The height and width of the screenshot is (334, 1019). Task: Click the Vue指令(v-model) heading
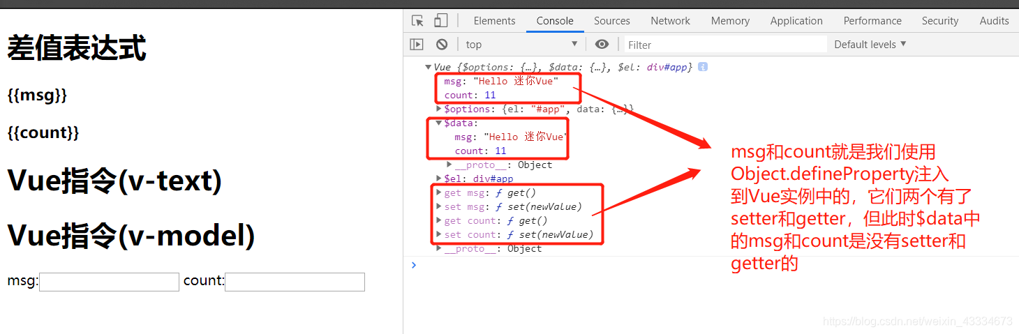[x=131, y=236]
